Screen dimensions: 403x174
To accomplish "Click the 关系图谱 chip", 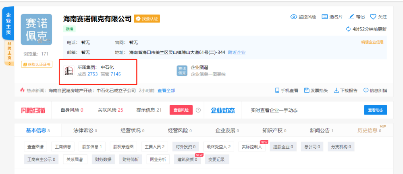I will [75, 160].
